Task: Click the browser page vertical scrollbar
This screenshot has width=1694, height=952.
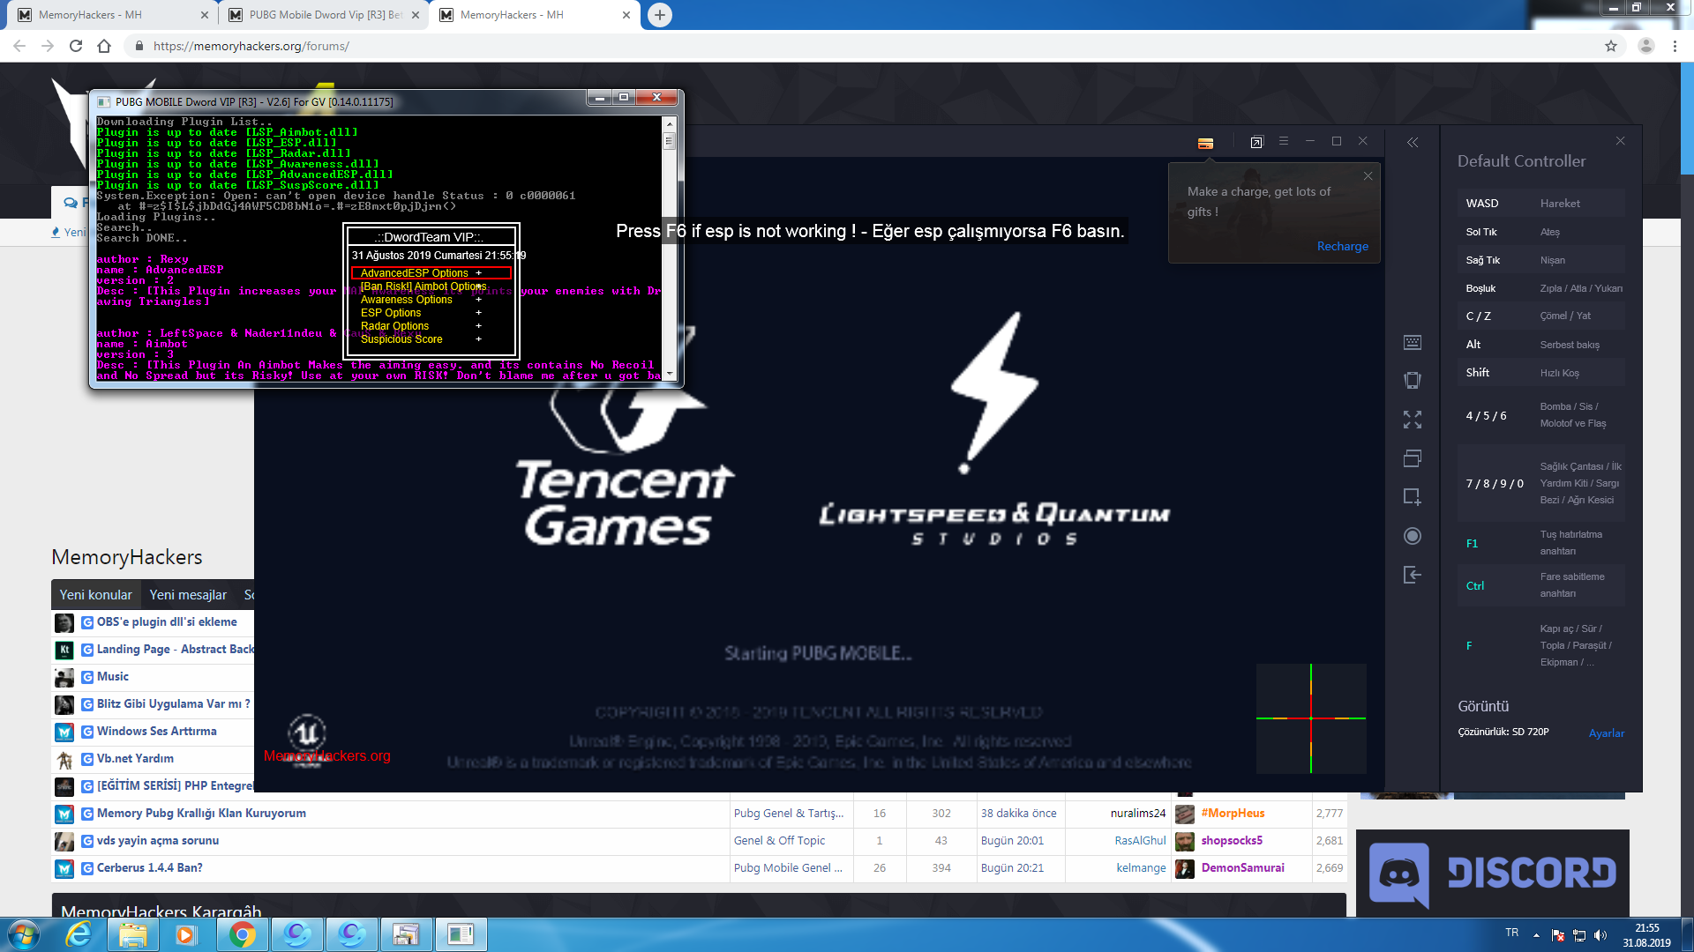Action: (1687, 119)
